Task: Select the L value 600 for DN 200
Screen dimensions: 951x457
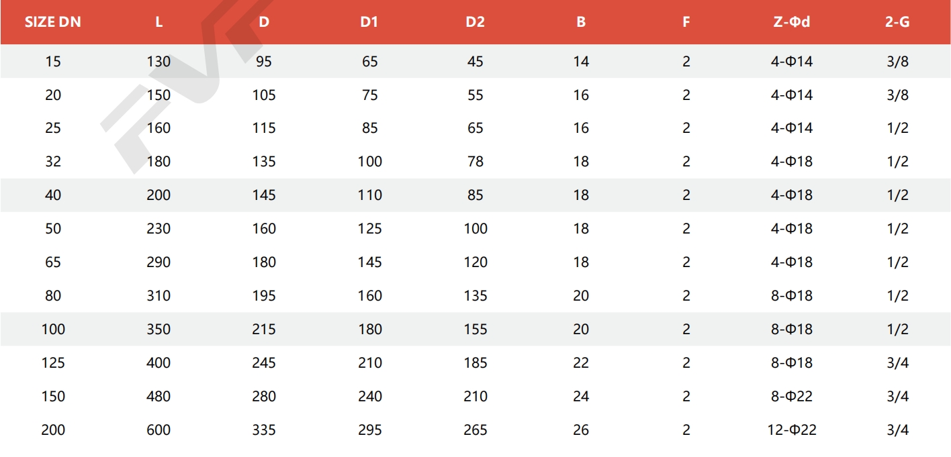Action: [158, 430]
